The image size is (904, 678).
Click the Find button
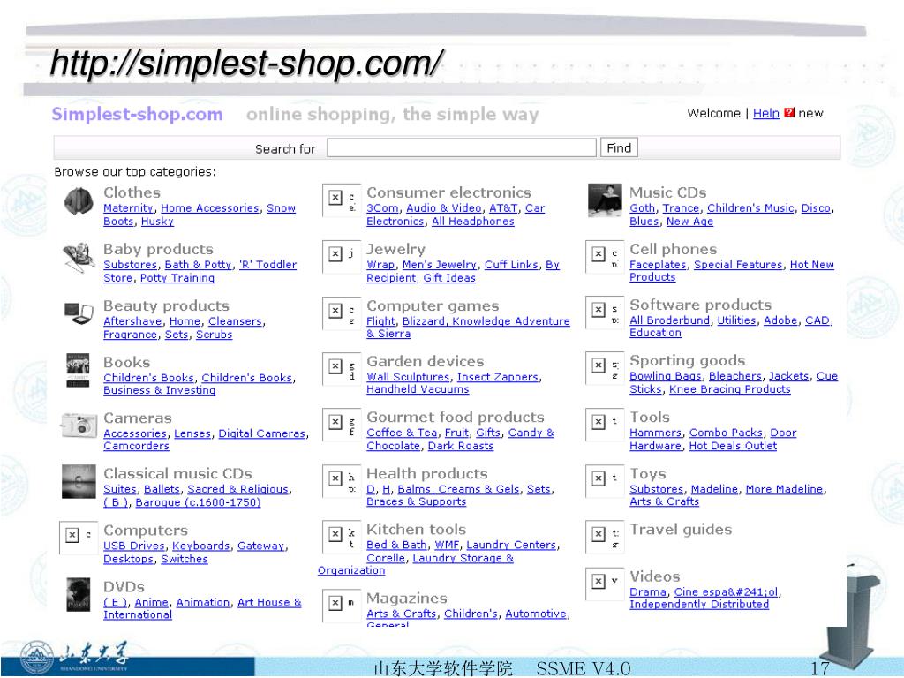tap(619, 147)
